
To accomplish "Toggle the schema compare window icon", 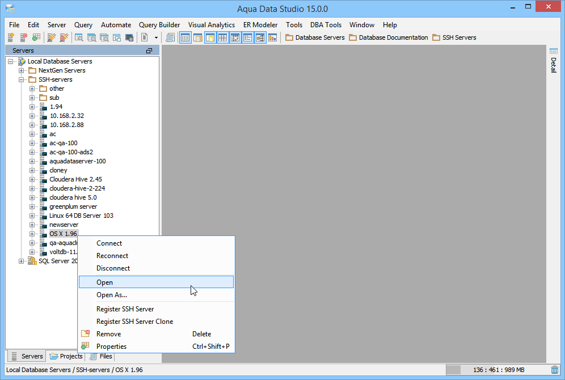I will point(235,37).
